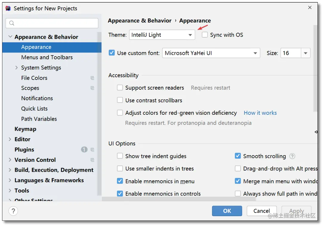Viewport: 322px width, 225px height.
Task: Click the project-level icon beside Scopes
Action: pyautogui.click(x=92, y=88)
